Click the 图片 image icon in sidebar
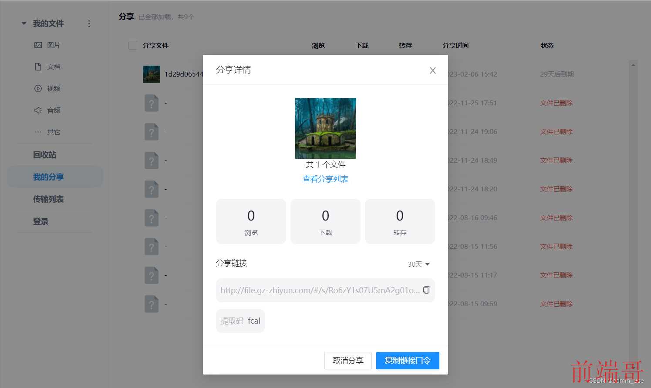 click(38, 45)
